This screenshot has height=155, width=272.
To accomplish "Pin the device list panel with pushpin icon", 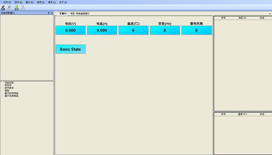I will (49, 13).
